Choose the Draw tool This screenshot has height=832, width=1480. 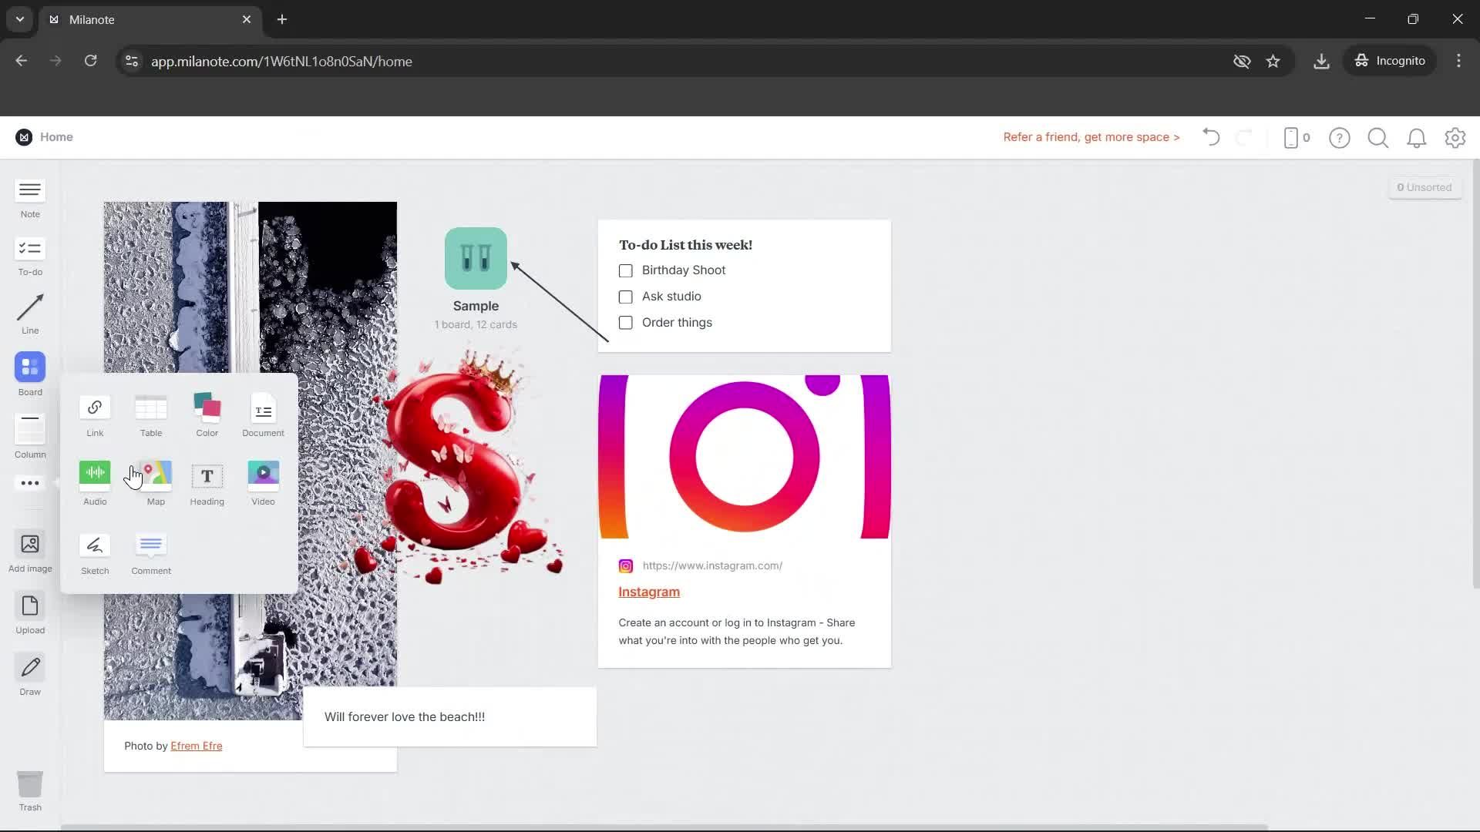pyautogui.click(x=29, y=672)
